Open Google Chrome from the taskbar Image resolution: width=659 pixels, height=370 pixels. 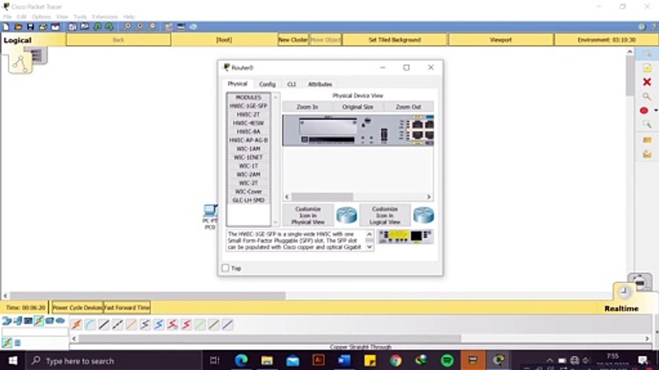395,361
